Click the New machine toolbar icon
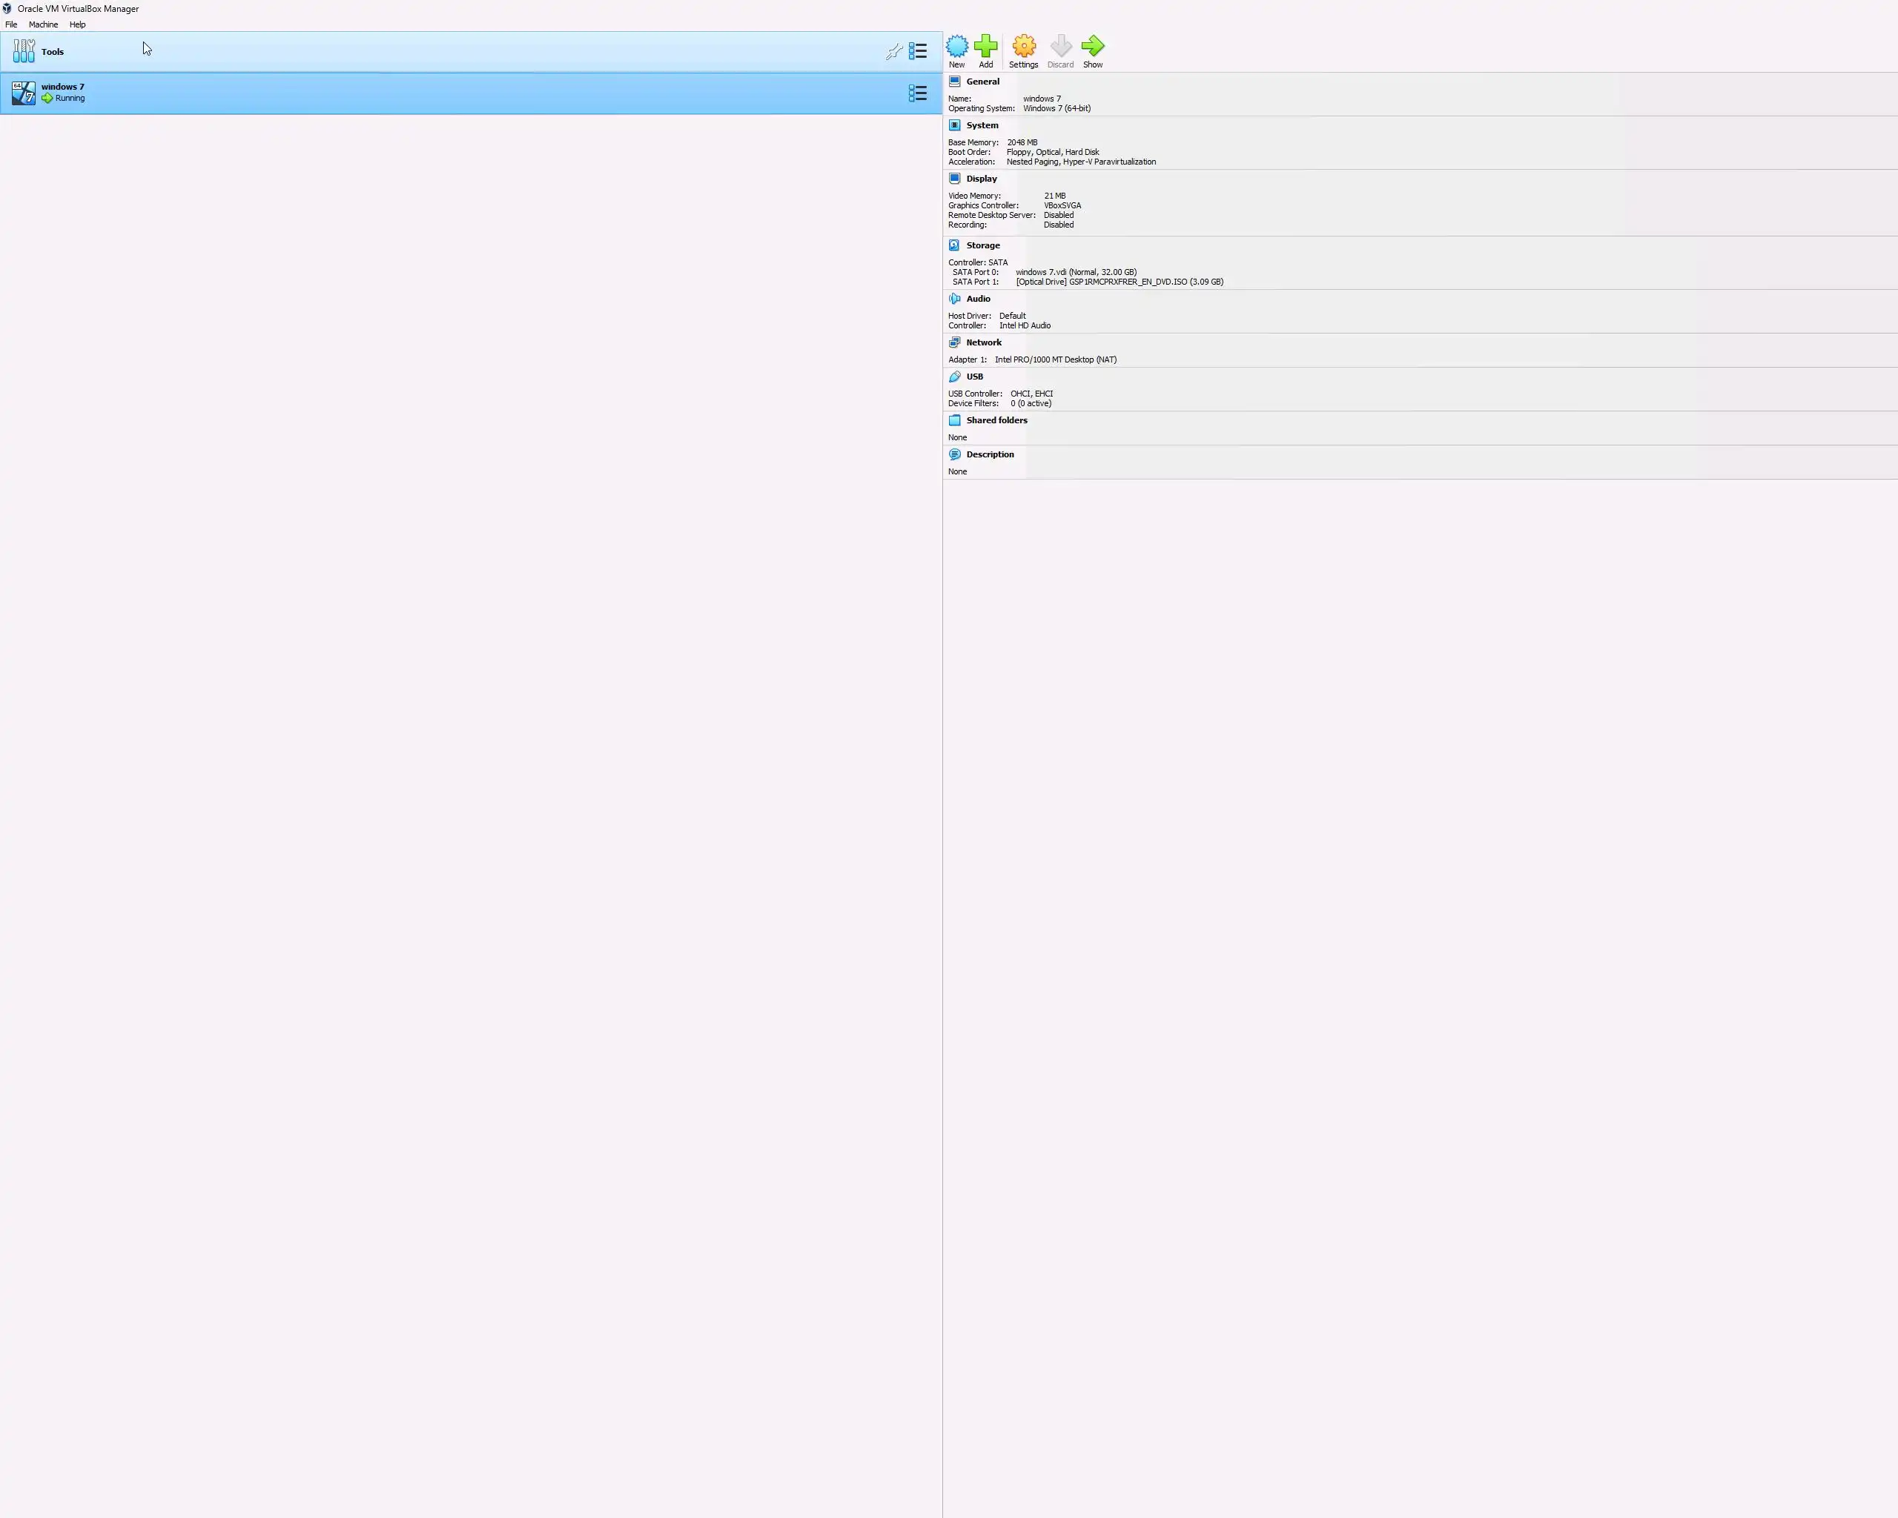The width and height of the screenshot is (1898, 1518). (x=956, y=47)
